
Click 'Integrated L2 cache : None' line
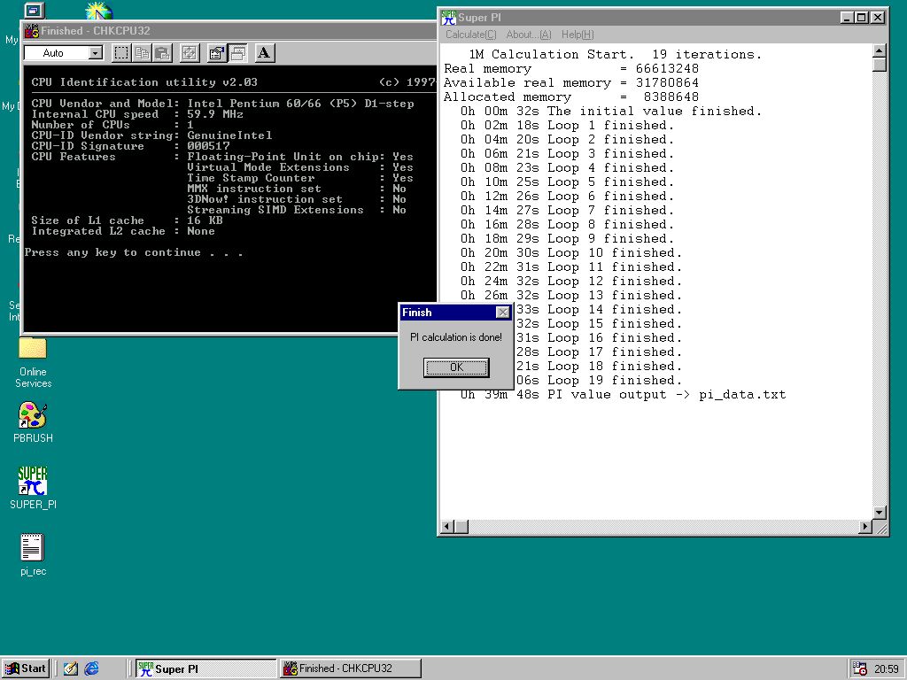pos(122,231)
